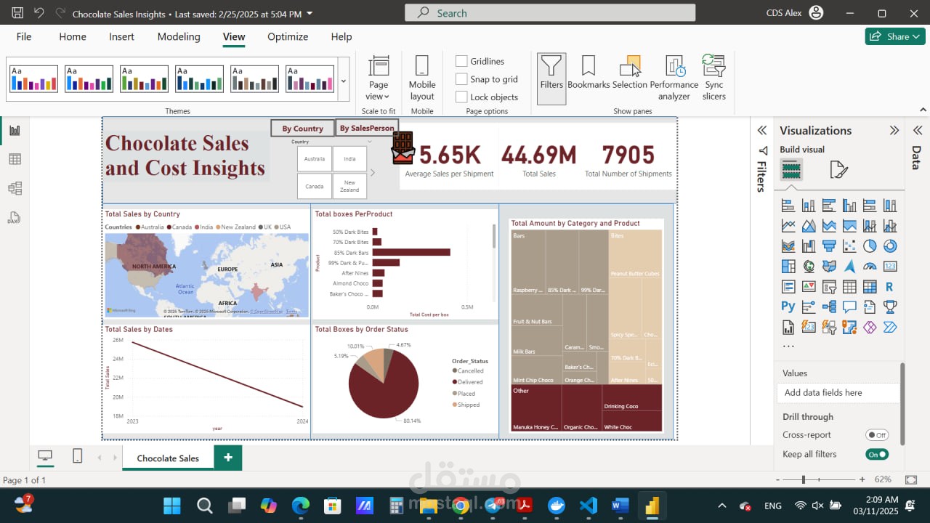Viewport: 930px width, 523px height.
Task: Select the treemap visual icon
Action: 788,267
